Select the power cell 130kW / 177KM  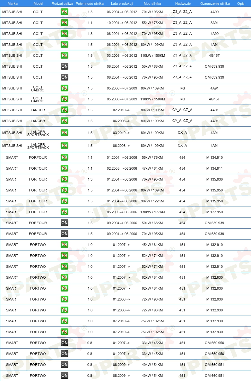(152, 212)
